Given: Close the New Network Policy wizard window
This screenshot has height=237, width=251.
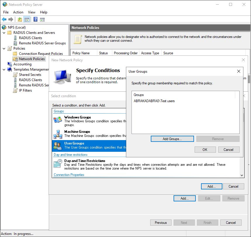Looking at the screenshot, I should pyautogui.click(x=243, y=60).
